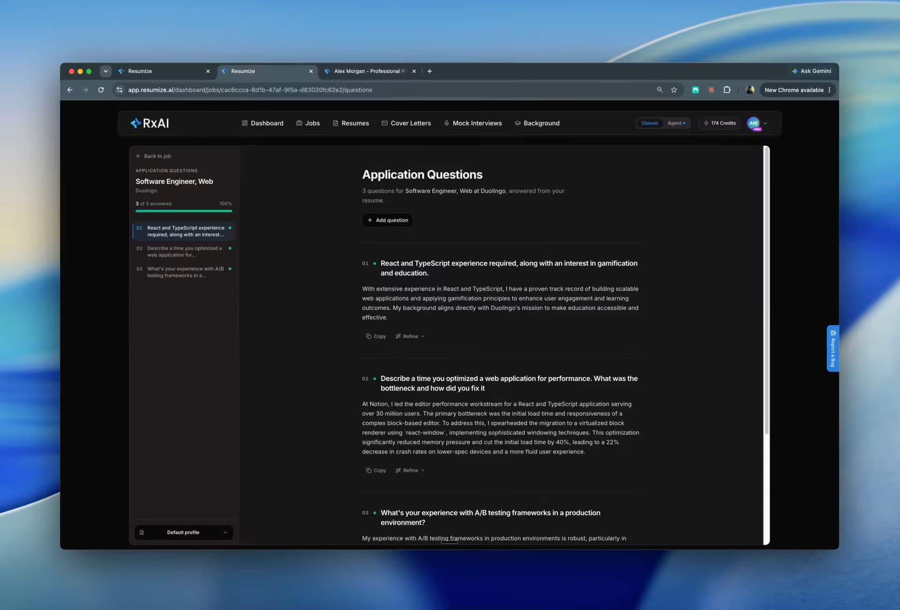Click the 100% progress label
This screenshot has height=610, width=900.
225,204
